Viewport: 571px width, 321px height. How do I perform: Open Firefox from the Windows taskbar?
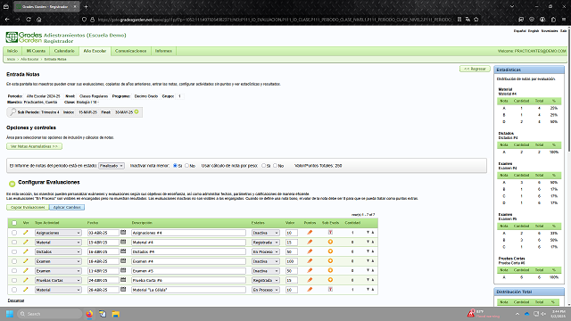point(89,314)
